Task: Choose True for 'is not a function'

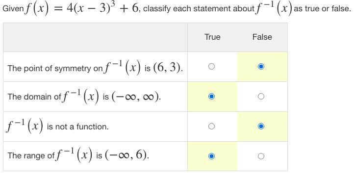Action: point(211,126)
